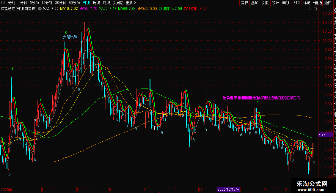Switch to 周线 weekly chart
Screen dimensions: 336x193
(96, 3)
